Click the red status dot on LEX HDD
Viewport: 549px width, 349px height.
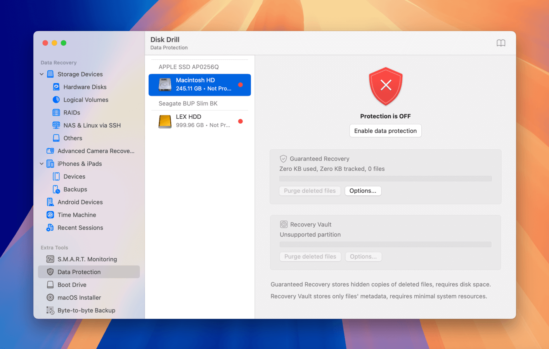point(241,121)
